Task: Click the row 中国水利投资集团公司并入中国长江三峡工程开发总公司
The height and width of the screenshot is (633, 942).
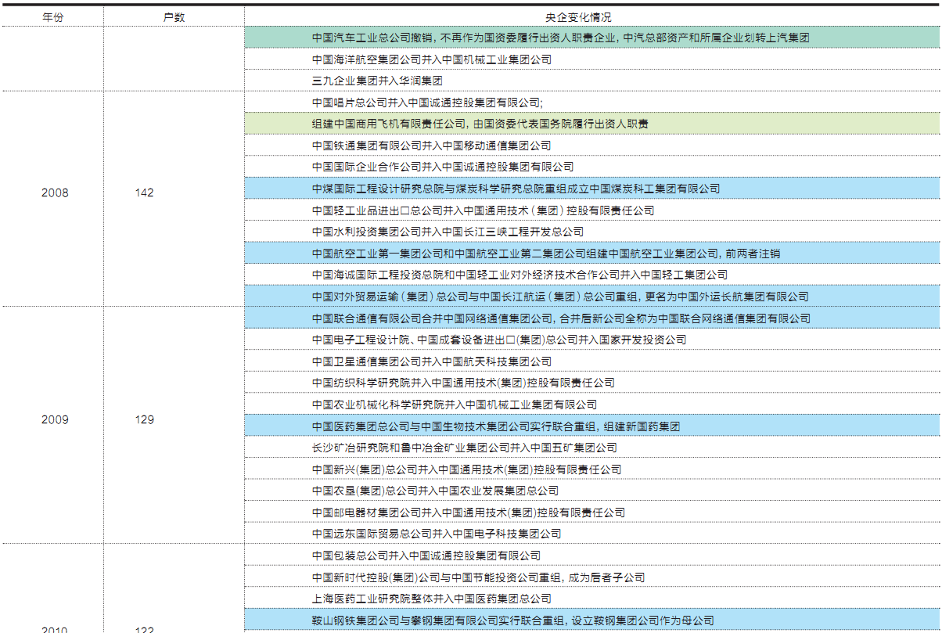Action: (x=591, y=232)
